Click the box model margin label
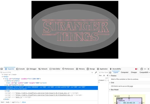The width and height of the screenshot is (150, 104). click(x=117, y=96)
